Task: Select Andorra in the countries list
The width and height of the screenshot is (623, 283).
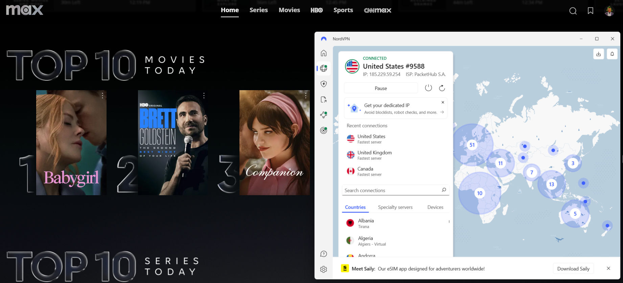Action: (x=395, y=255)
